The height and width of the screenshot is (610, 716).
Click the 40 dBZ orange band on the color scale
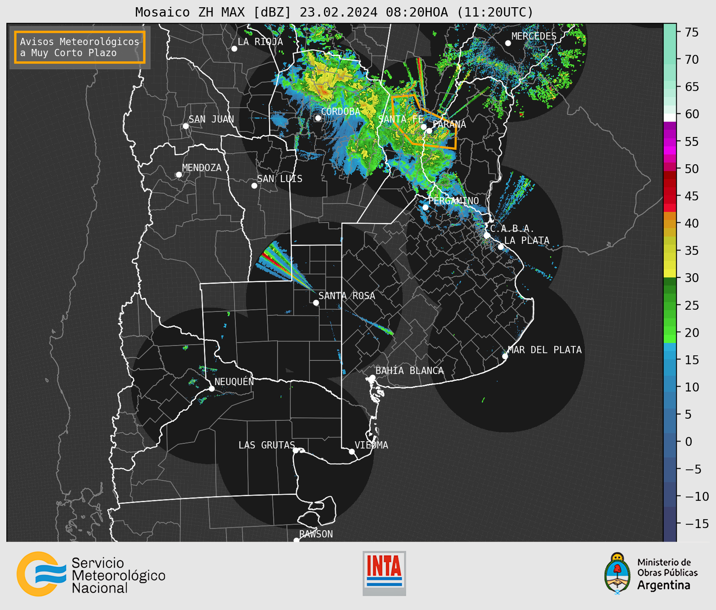point(670,224)
